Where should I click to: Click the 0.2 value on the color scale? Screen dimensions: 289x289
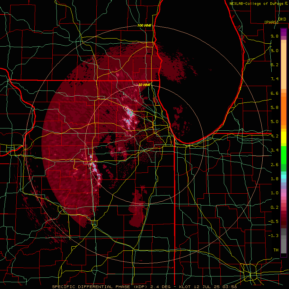(x=275, y=207)
